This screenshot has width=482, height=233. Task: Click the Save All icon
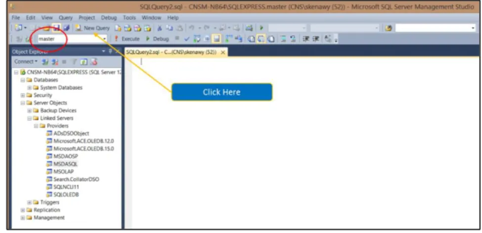[66, 28]
